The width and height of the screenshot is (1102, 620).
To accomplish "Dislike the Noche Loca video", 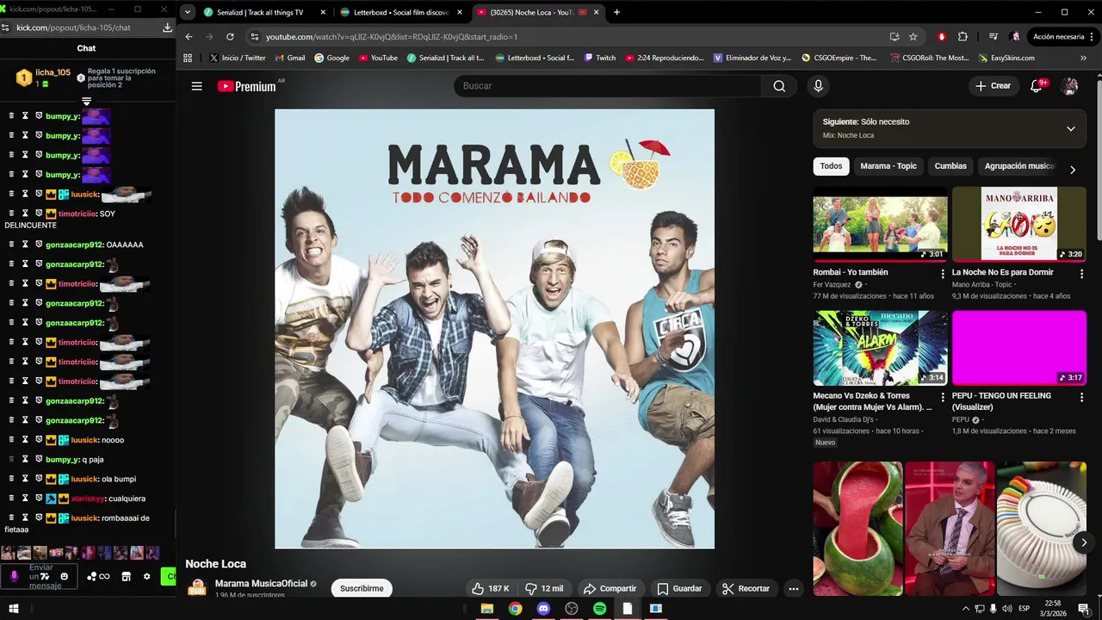I will click(543, 589).
